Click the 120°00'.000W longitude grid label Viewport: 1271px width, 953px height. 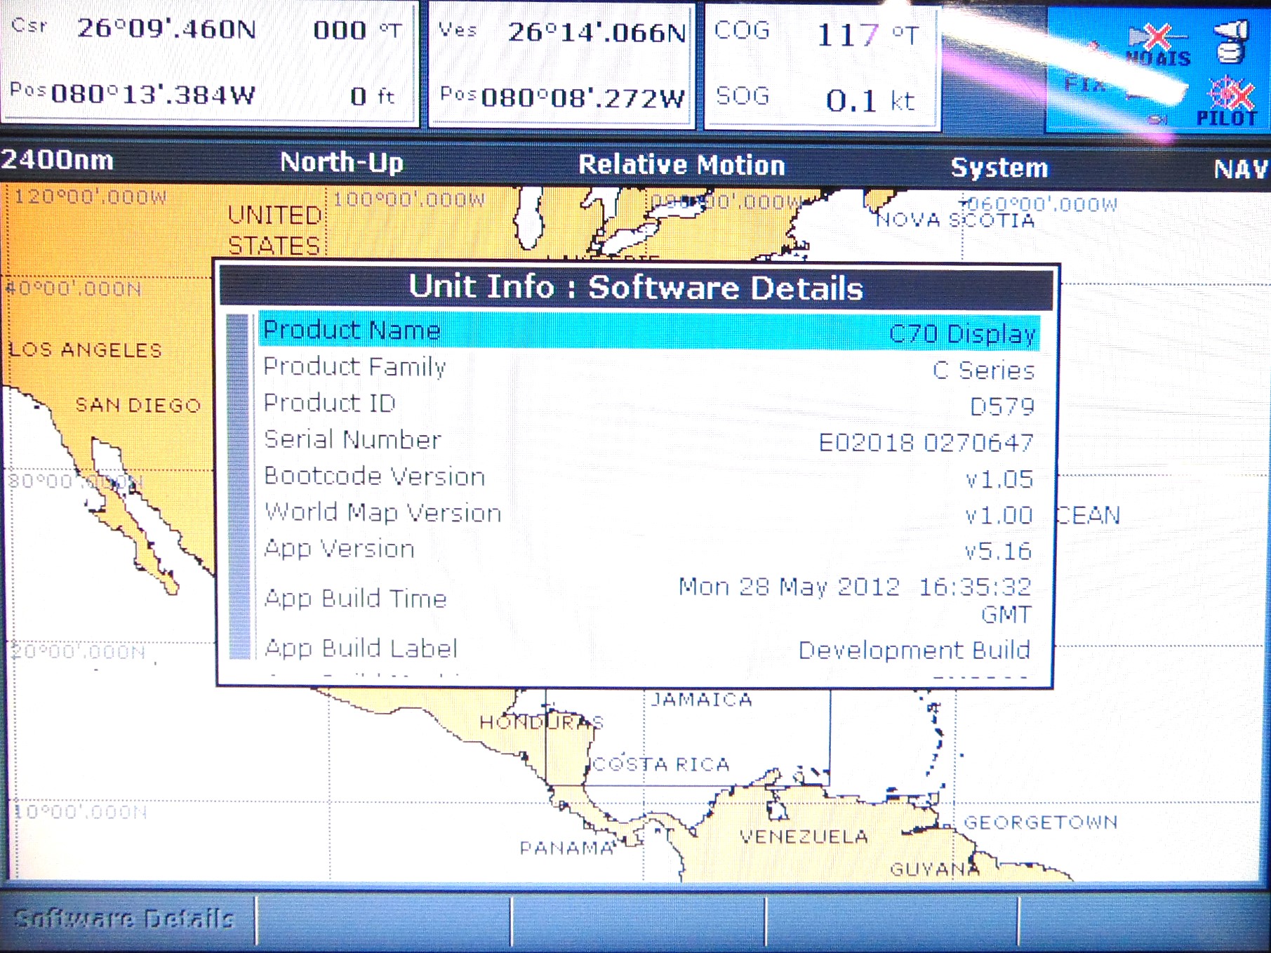[91, 196]
